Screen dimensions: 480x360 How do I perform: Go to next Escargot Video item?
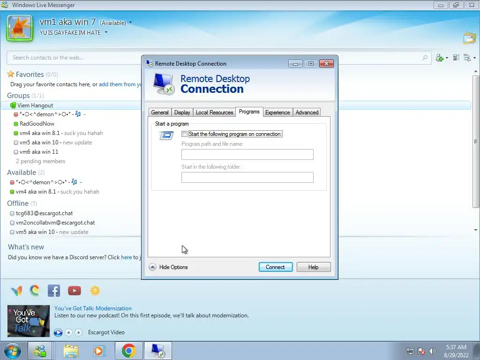point(79,332)
